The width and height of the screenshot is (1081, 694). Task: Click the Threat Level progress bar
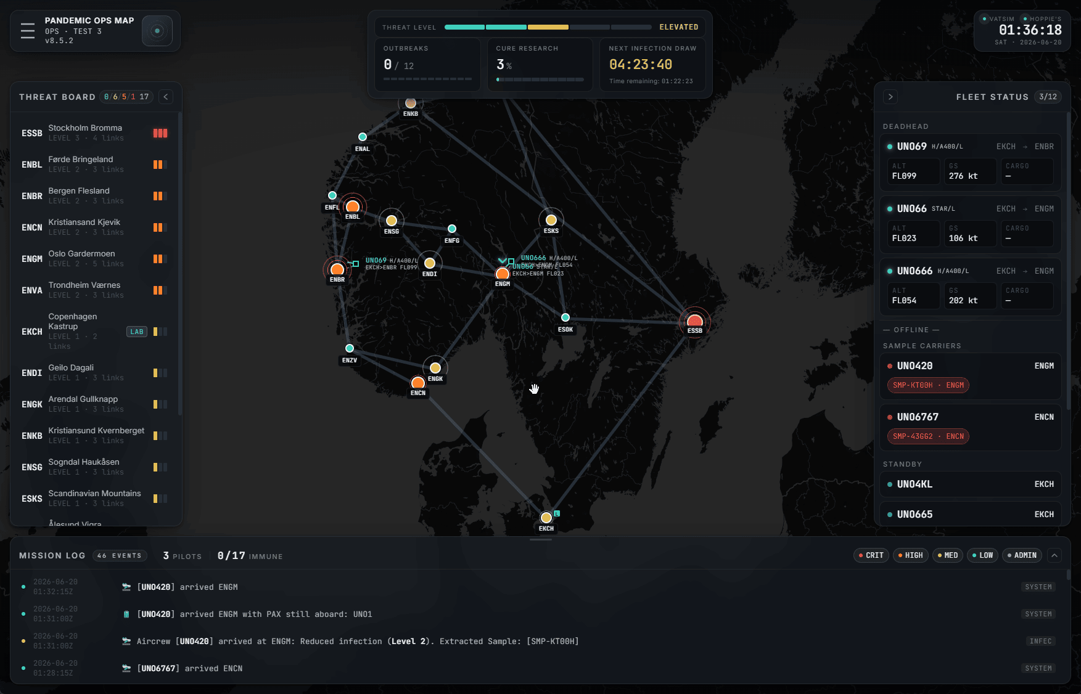(x=548, y=27)
